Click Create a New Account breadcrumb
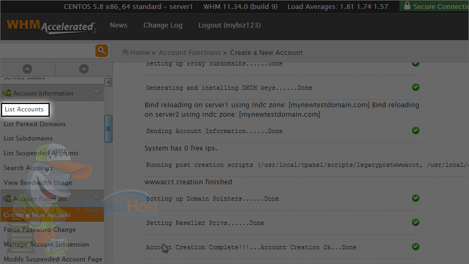Viewport: 469px width, 264px height. point(266,52)
